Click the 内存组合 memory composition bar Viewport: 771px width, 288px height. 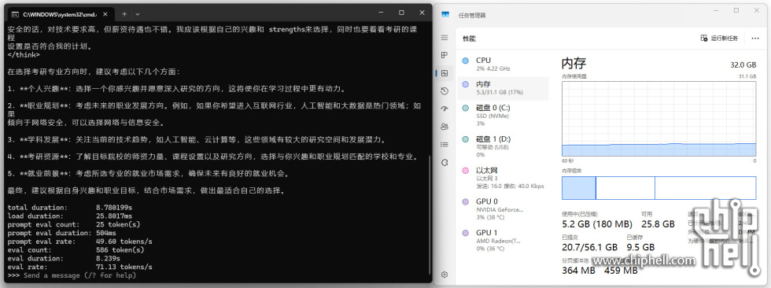pyautogui.click(x=659, y=188)
